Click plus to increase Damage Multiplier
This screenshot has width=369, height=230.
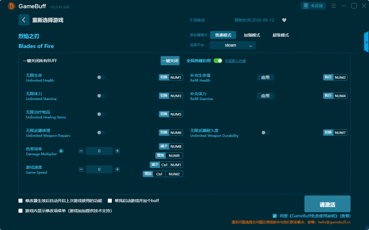(117, 151)
